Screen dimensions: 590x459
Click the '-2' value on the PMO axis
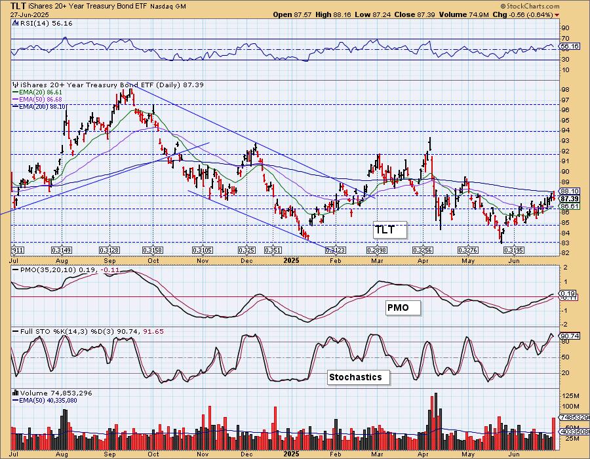pos(564,325)
